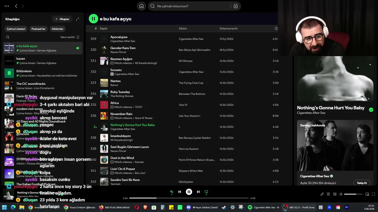Open the Spotify three-dot main menu
Screen dimensions: 378x212
point(7,6)
